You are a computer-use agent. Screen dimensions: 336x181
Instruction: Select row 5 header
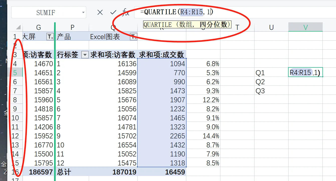15,73
